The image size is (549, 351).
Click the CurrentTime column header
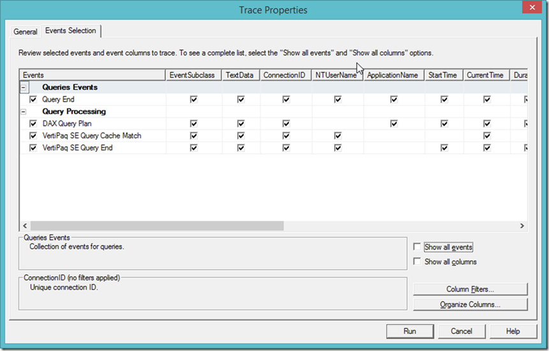(487, 75)
